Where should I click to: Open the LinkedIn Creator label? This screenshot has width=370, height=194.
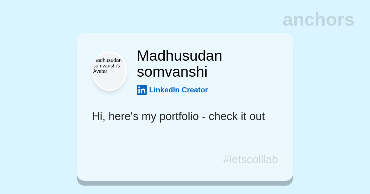178,90
